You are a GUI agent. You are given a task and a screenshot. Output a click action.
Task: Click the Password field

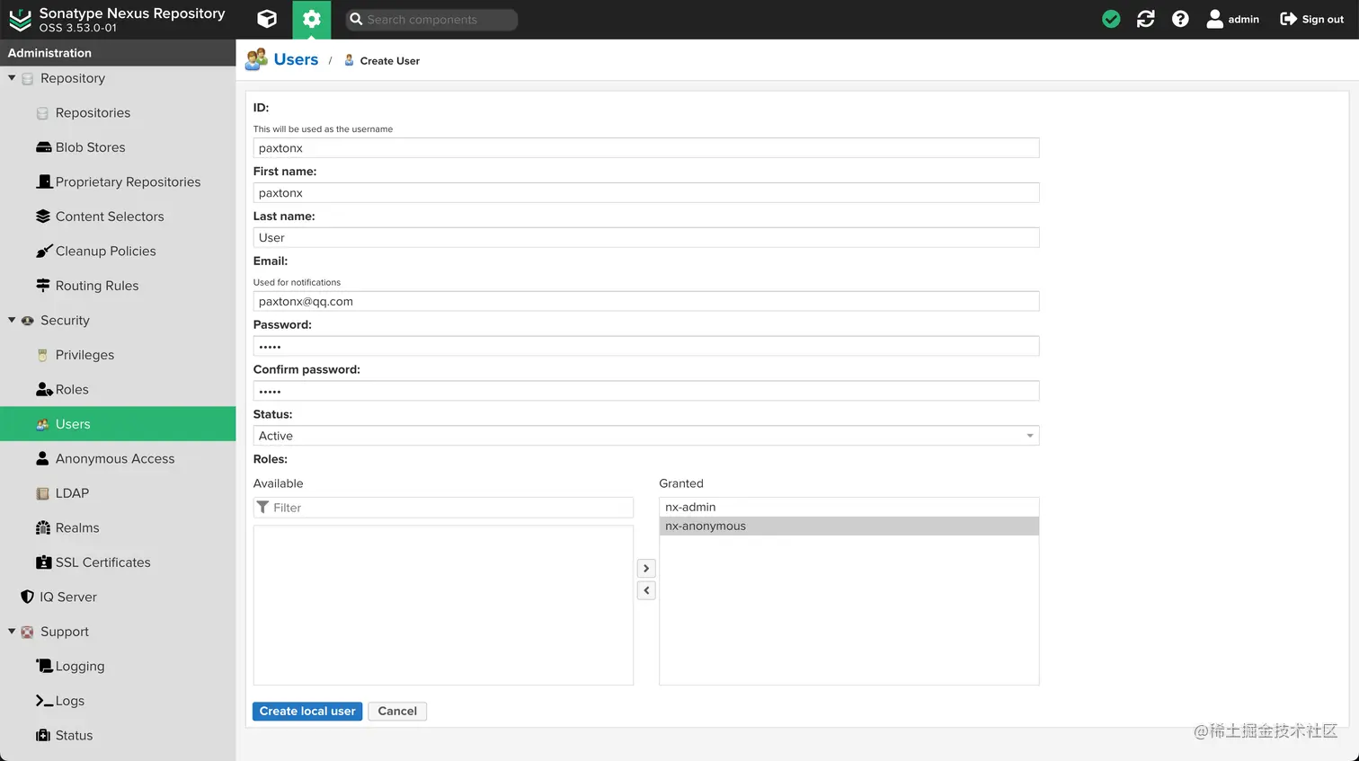(x=646, y=346)
